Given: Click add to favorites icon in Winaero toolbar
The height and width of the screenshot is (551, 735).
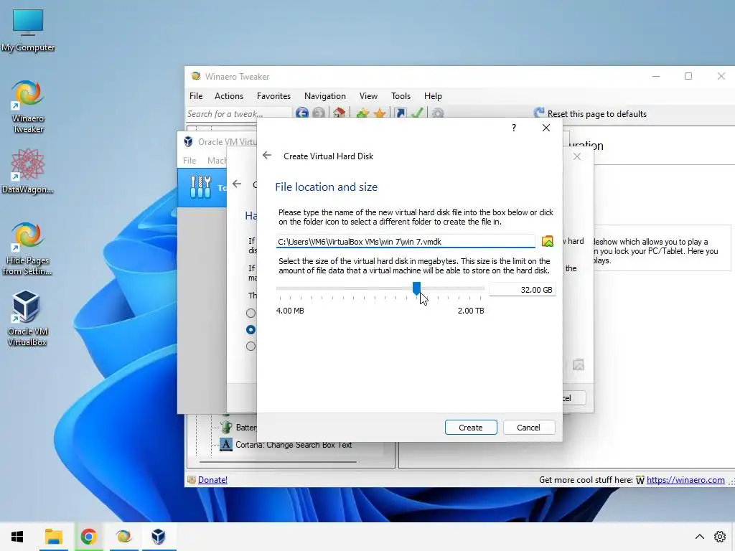Looking at the screenshot, I should [x=362, y=113].
